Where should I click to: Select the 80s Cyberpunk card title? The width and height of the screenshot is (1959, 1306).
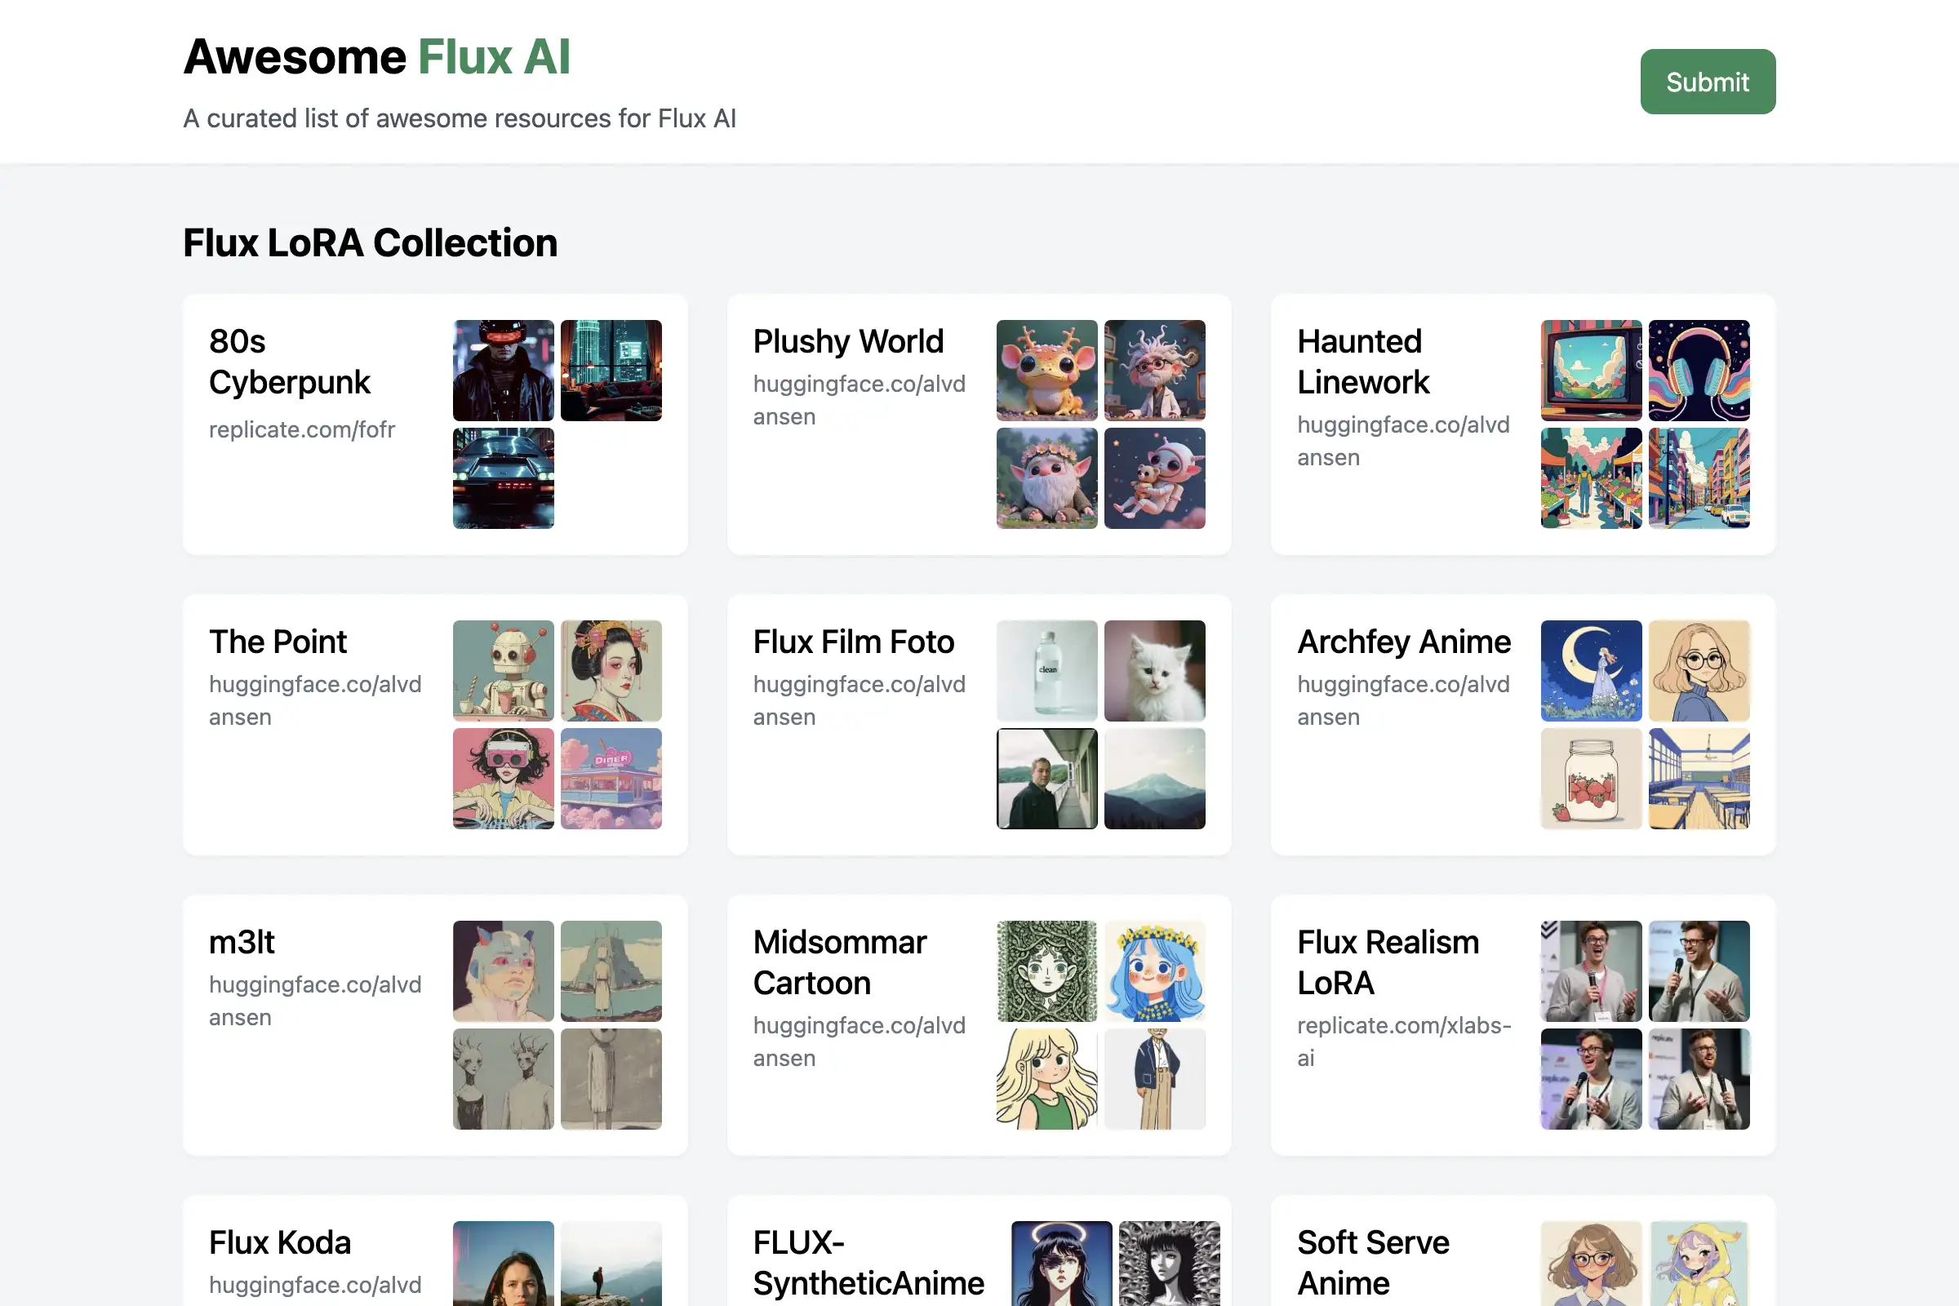click(x=290, y=362)
